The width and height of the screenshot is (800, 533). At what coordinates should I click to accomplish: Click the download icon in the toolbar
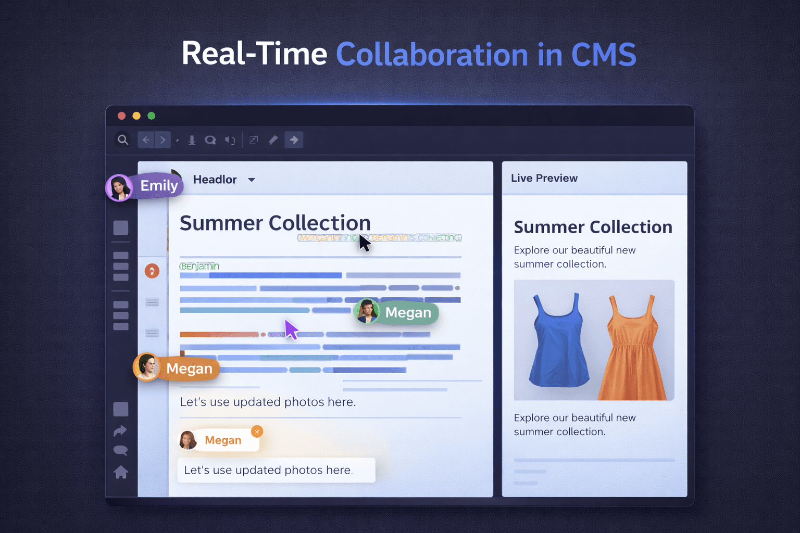(192, 139)
